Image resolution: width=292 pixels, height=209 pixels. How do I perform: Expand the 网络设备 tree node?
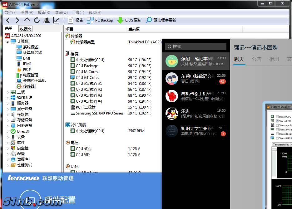pos(7,126)
